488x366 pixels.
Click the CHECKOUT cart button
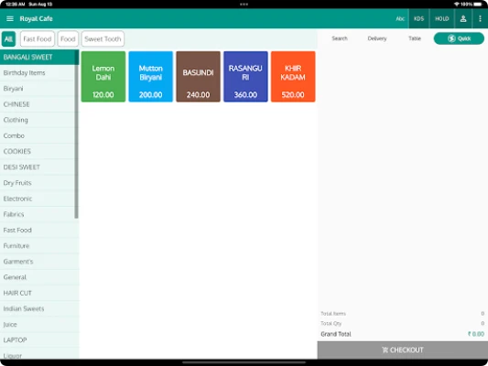(403, 350)
